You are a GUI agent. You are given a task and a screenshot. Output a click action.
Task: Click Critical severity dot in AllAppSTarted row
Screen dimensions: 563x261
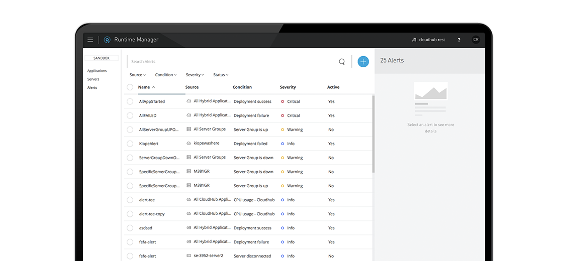[283, 101]
